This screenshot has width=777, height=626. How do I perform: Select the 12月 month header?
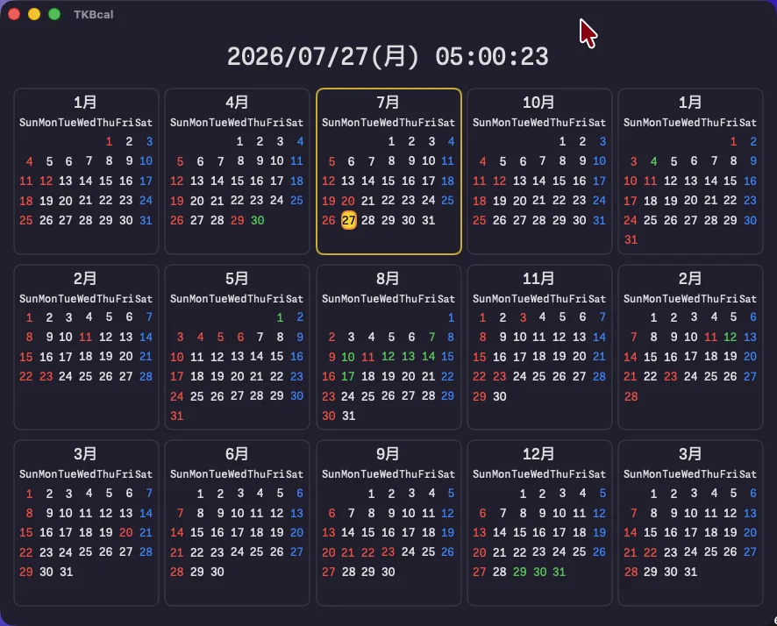[538, 453]
